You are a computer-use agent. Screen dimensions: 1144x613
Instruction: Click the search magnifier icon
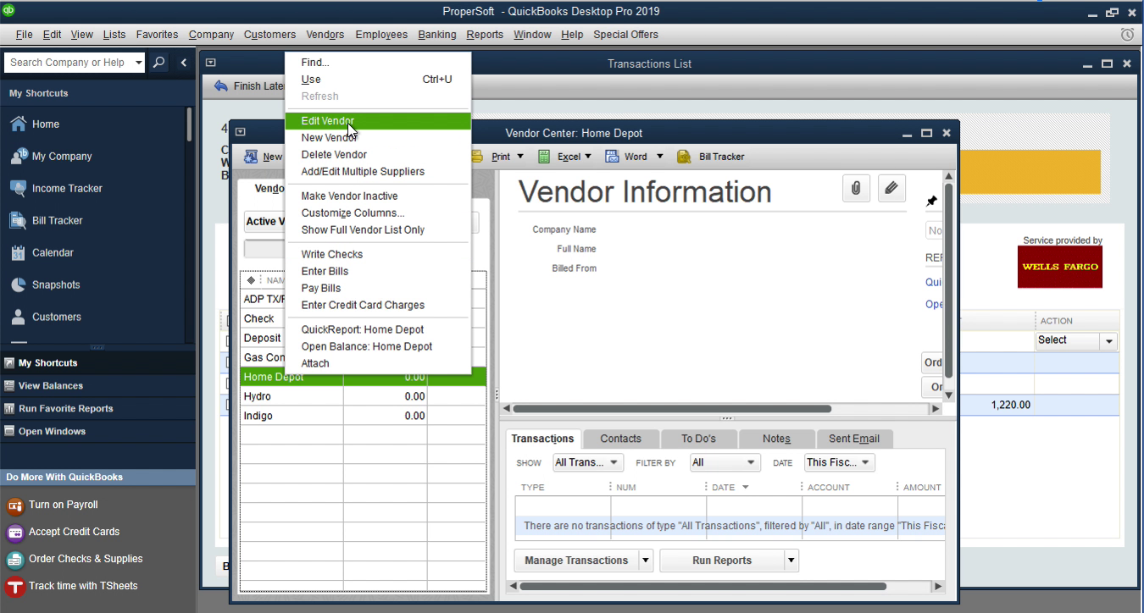[x=158, y=63]
